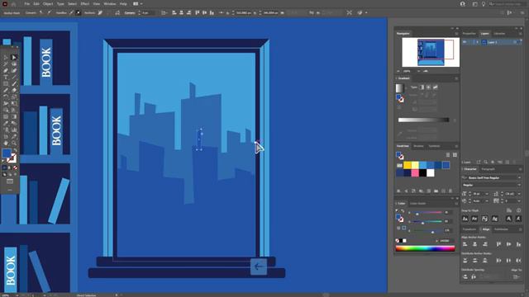Select the Zoom tool in toolbar
The width and height of the screenshot is (529, 297).
click(14, 143)
